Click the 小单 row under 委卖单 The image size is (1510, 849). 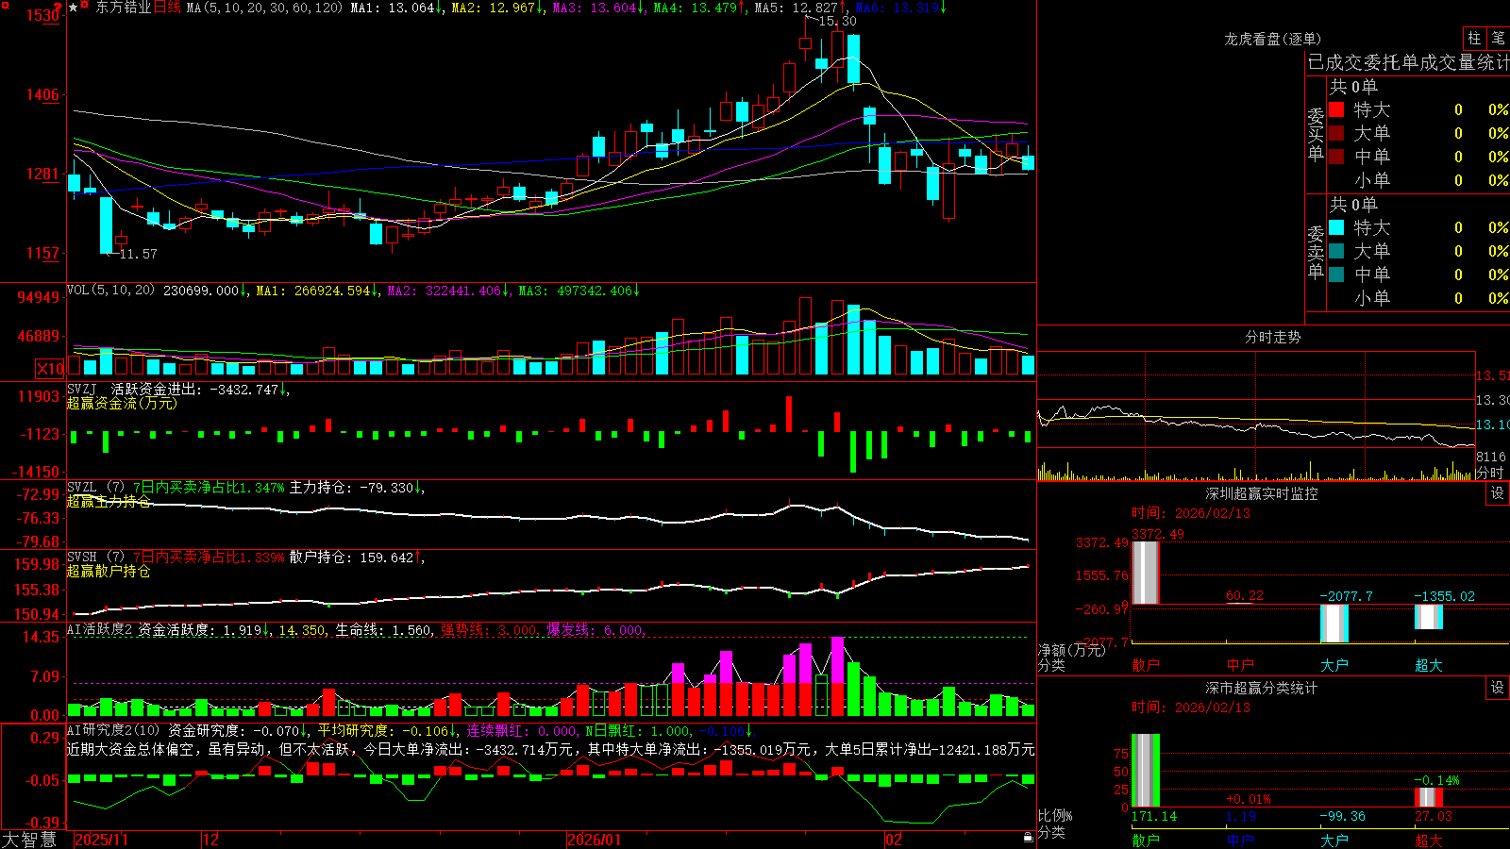[1419, 298]
